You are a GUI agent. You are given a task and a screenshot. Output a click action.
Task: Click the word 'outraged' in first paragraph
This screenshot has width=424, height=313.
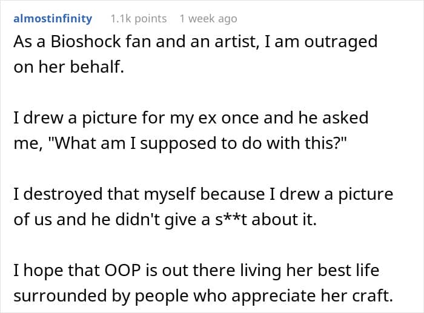pos(342,42)
